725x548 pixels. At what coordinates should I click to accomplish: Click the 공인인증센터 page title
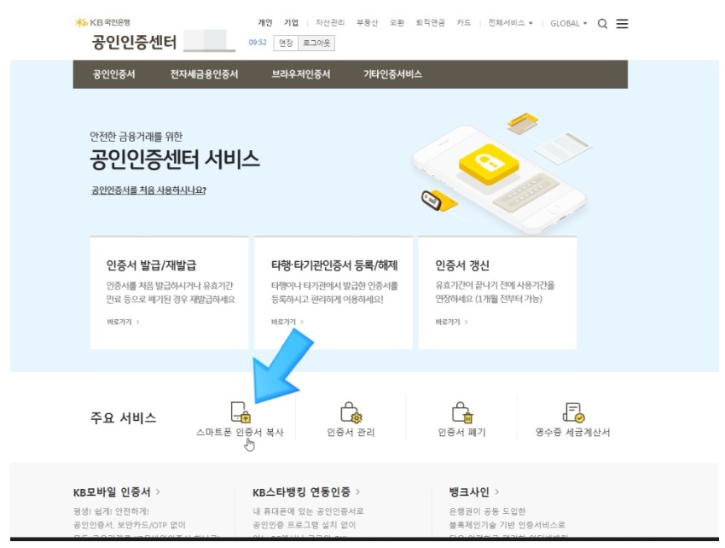134,43
